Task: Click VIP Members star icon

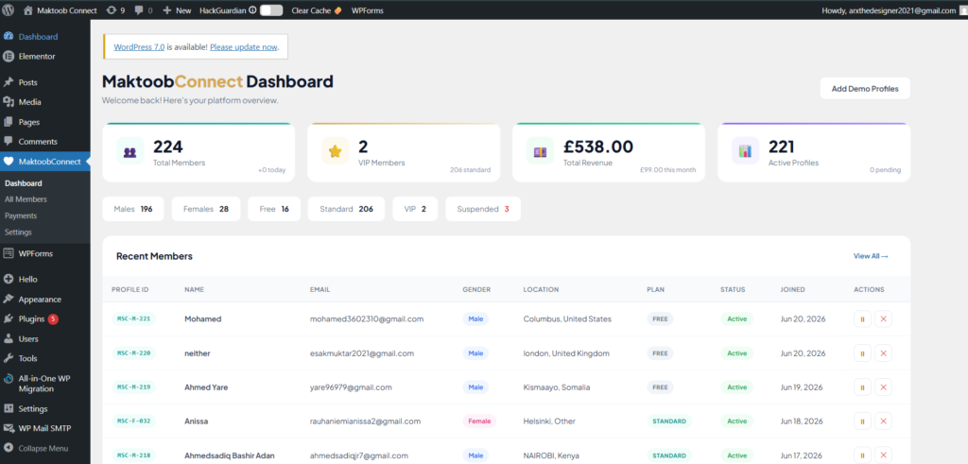Action: tap(336, 151)
